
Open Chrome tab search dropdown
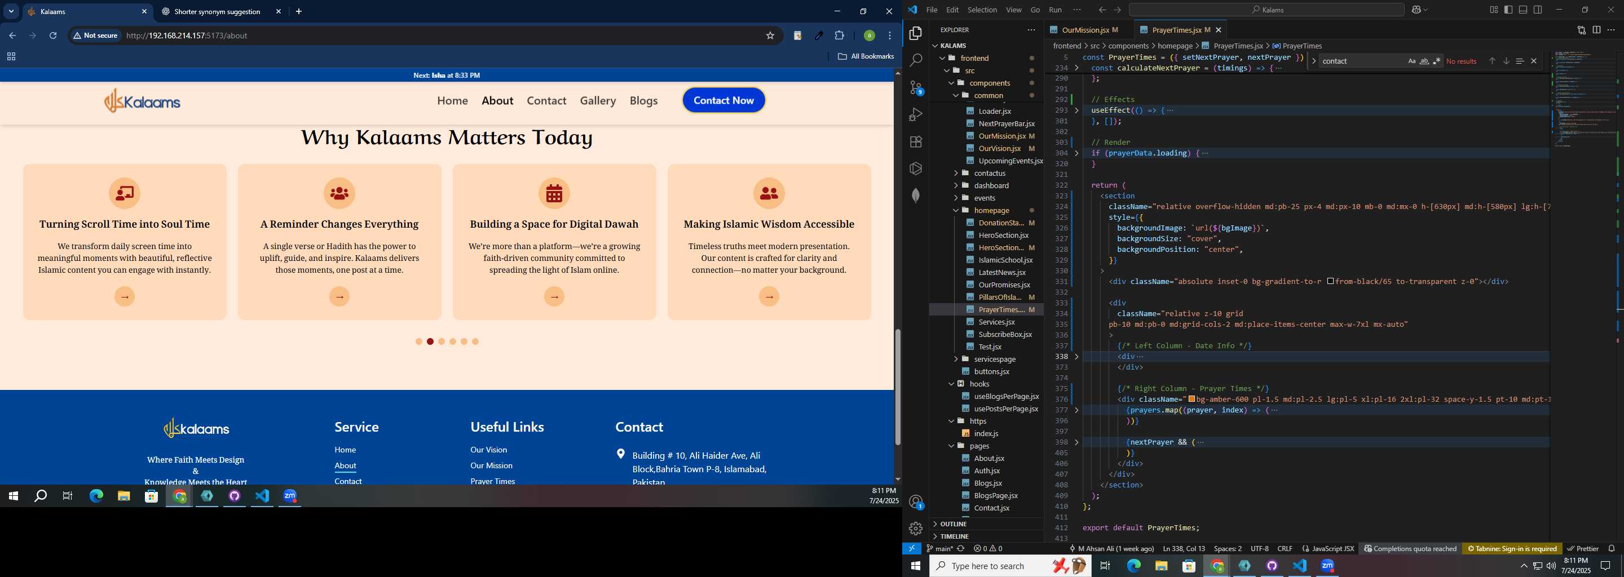click(x=11, y=11)
